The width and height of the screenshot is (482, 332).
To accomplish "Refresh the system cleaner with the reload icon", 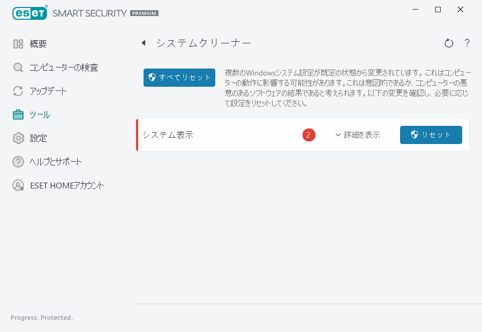I will click(449, 43).
